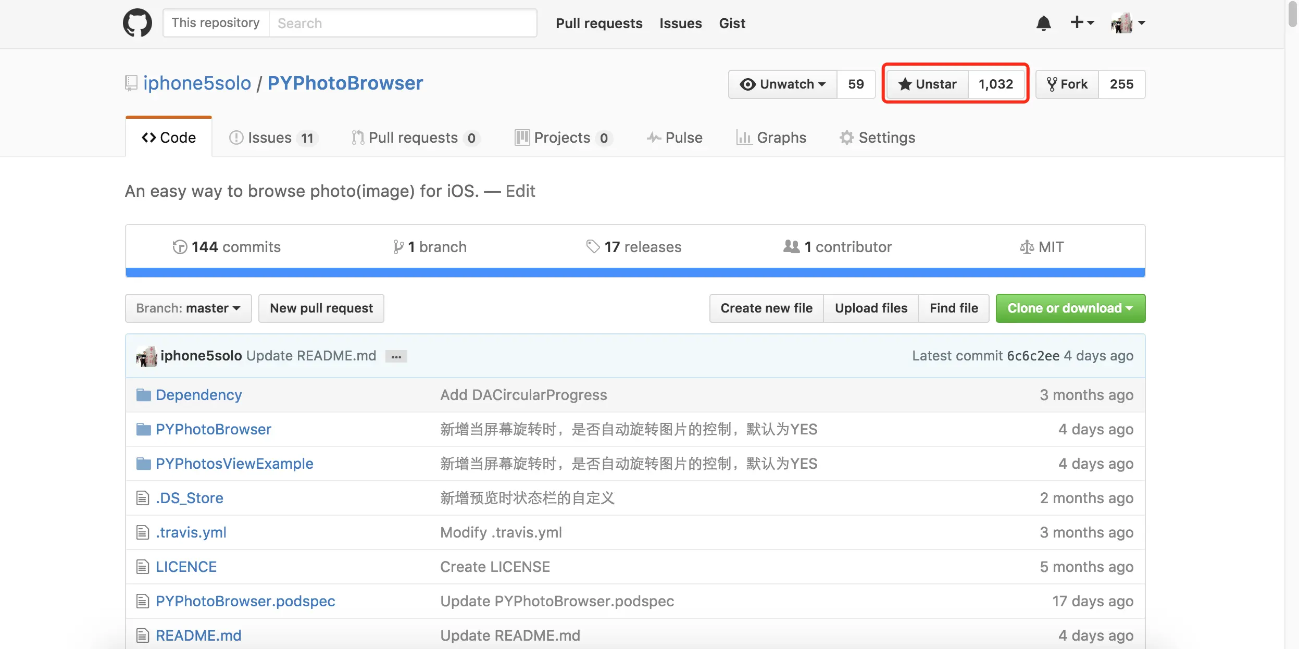Open the Unwatch dropdown
This screenshot has height=649, width=1299.
coord(783,84)
